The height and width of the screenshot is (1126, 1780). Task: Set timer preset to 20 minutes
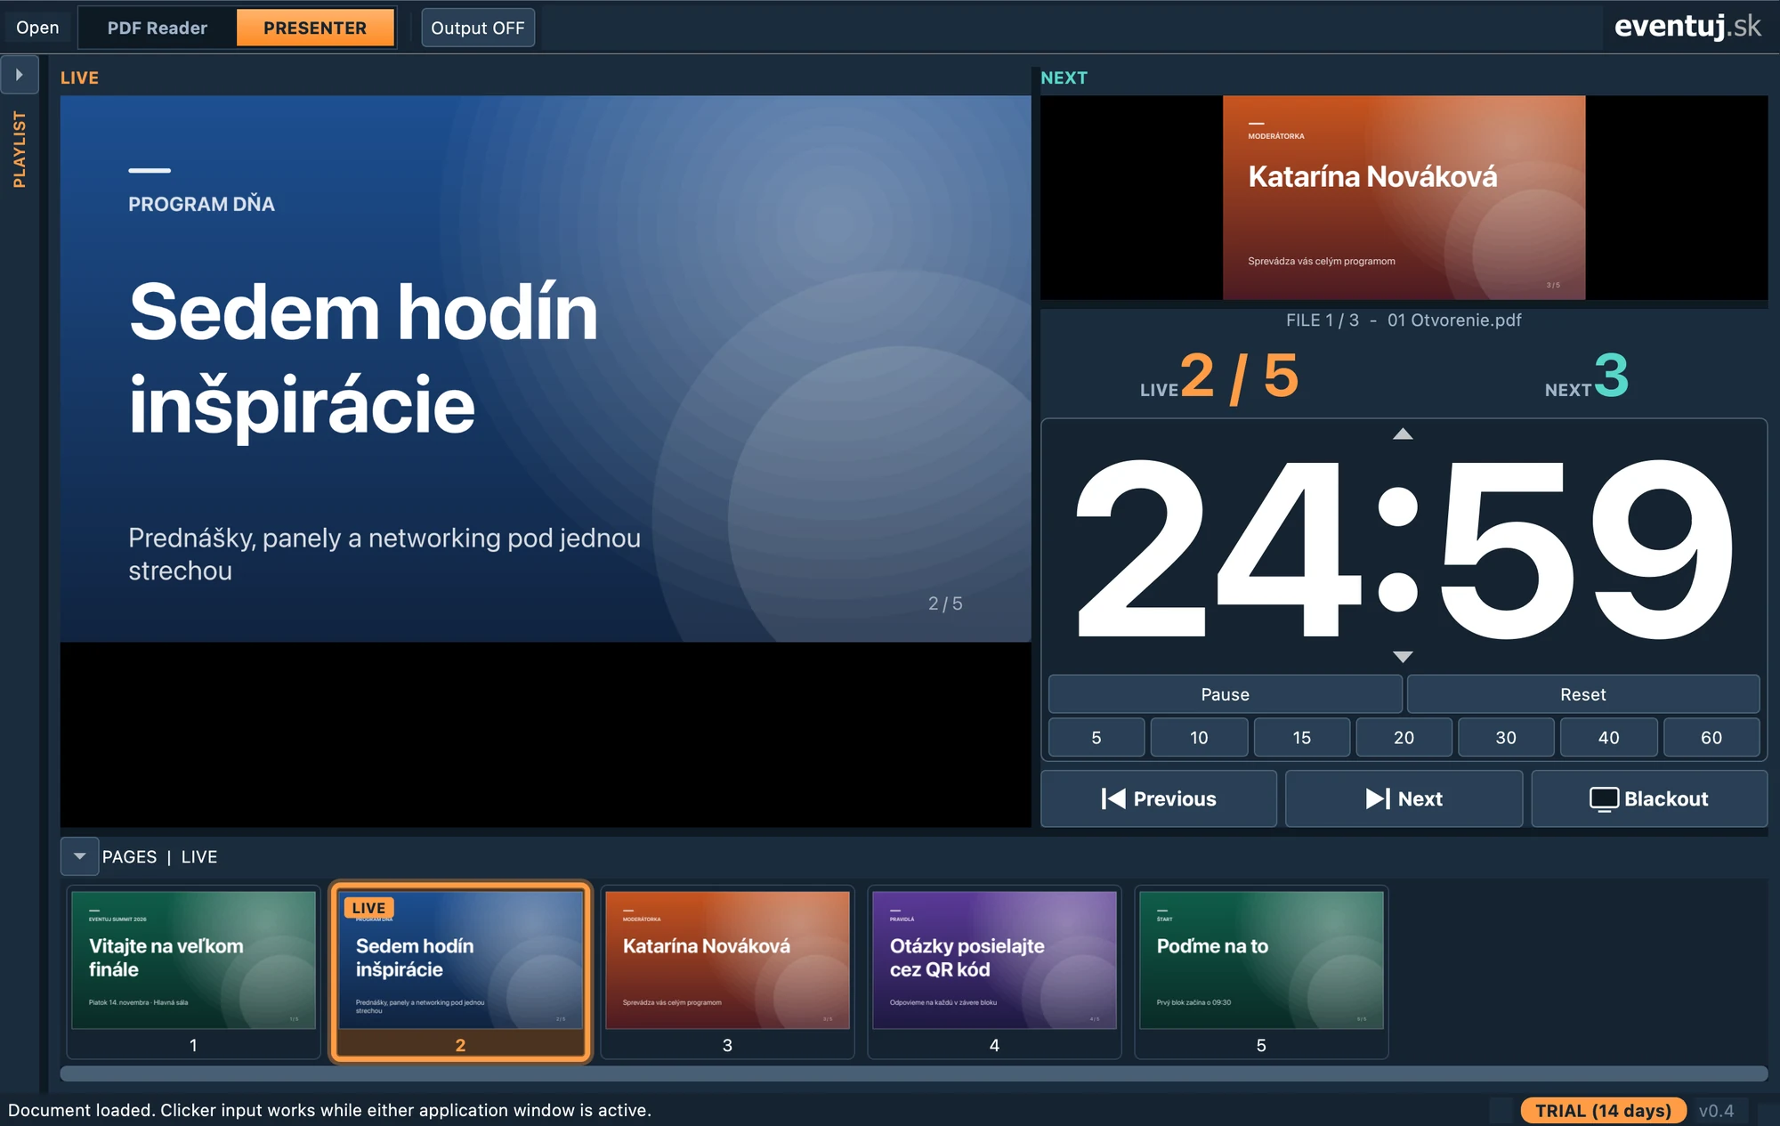[1404, 738]
